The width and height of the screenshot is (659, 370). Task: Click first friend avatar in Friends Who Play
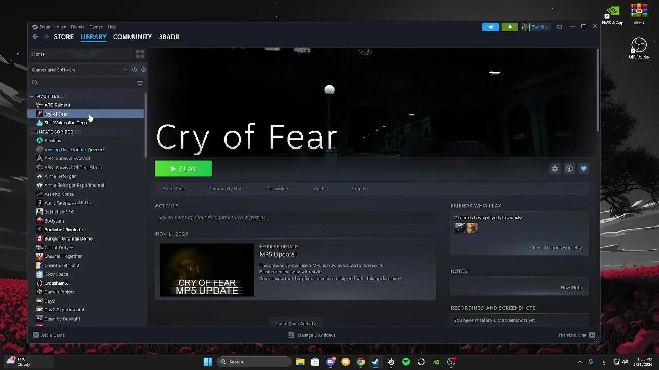pos(460,228)
